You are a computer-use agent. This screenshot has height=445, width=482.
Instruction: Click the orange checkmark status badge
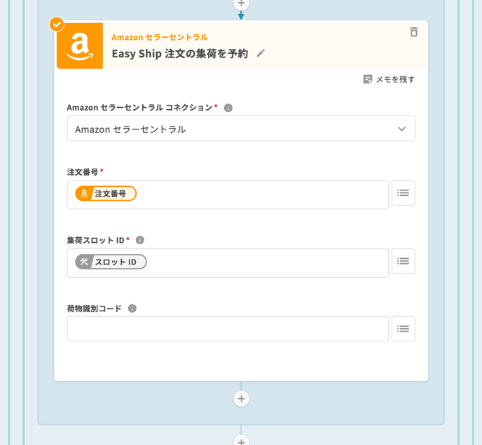coord(57,24)
